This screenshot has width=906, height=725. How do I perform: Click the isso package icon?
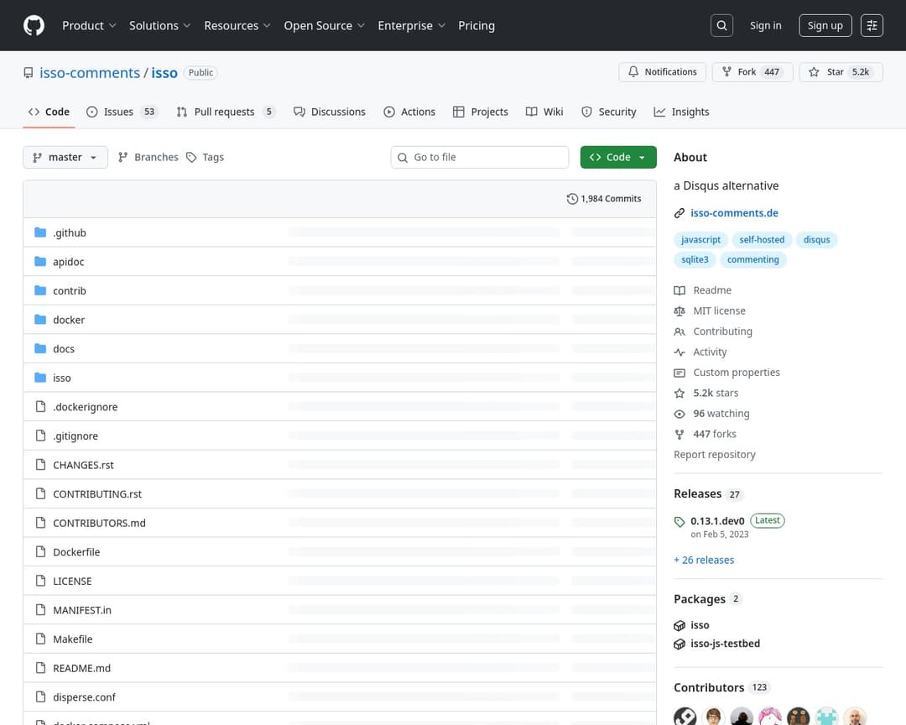(679, 625)
